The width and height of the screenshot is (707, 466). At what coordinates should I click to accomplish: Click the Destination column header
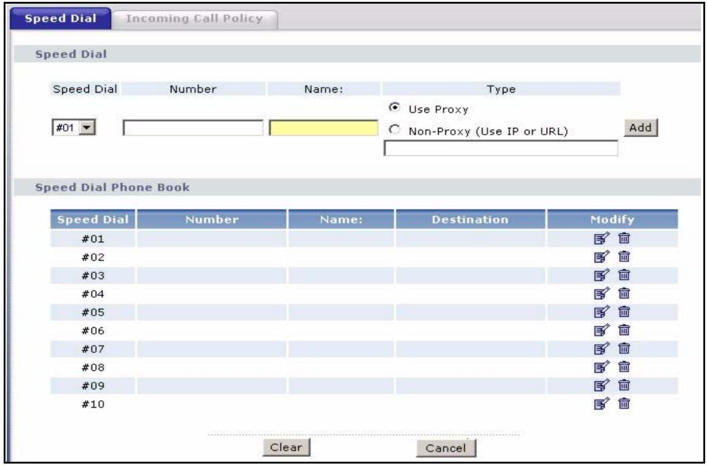point(470,219)
